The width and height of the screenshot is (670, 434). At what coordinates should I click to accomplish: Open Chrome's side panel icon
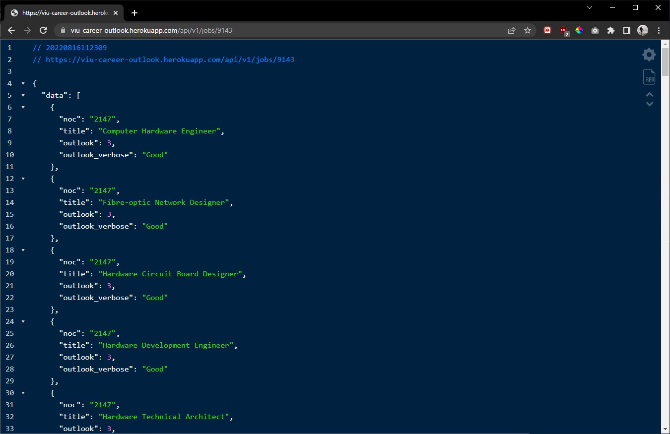(626, 30)
